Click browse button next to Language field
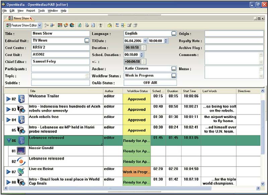 [x=174, y=34]
